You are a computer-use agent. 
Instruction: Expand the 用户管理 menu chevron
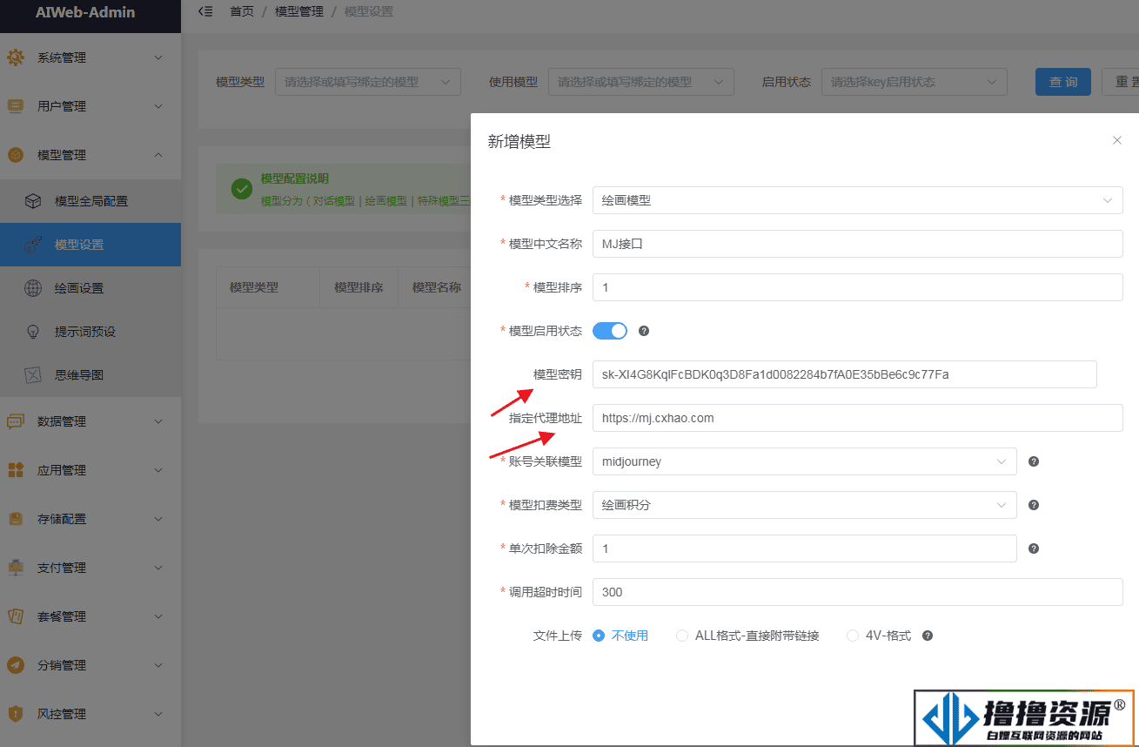pyautogui.click(x=158, y=106)
